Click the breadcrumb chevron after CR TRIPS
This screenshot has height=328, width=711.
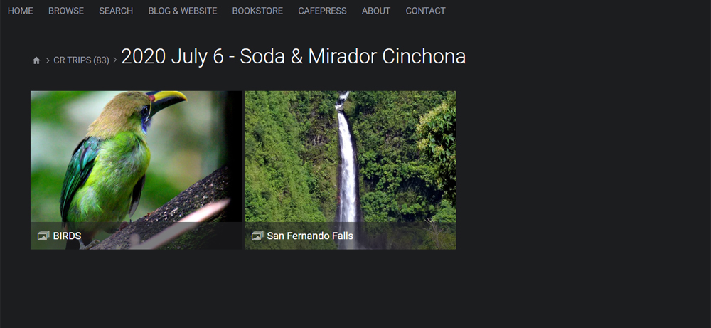pyautogui.click(x=115, y=60)
